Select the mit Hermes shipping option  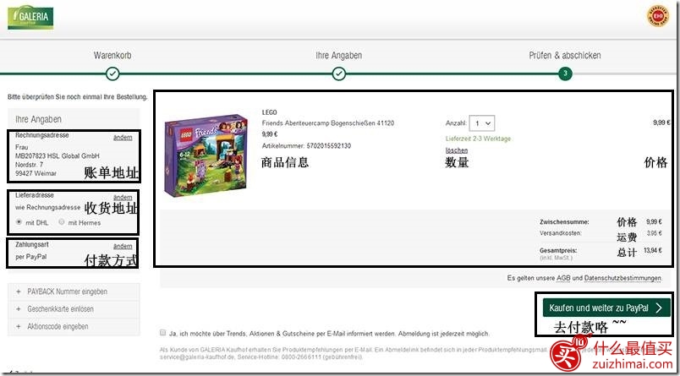click(62, 221)
